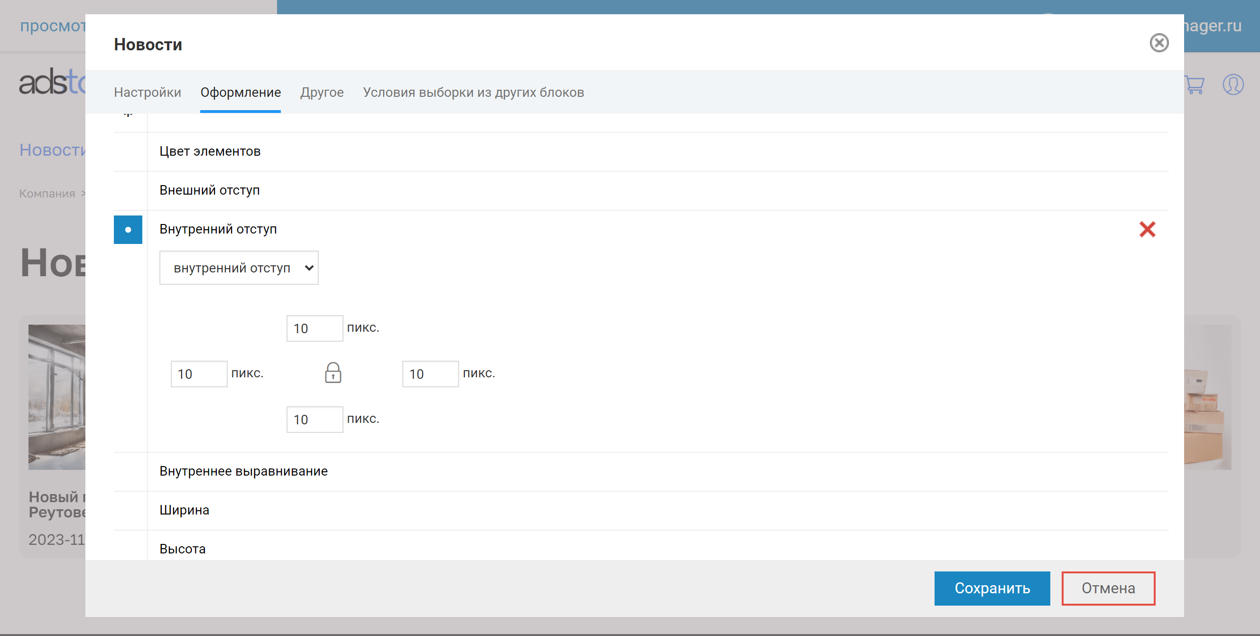Open the user profile icon in background page
1260x636 pixels.
[x=1232, y=84]
